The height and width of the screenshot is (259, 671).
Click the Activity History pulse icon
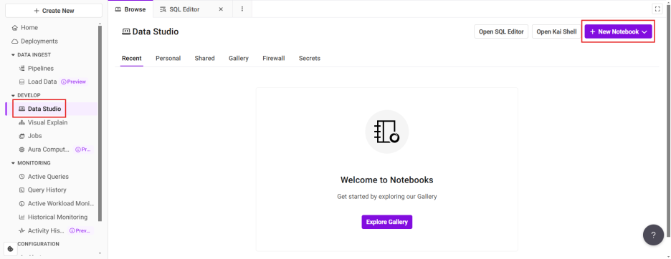[x=22, y=231]
